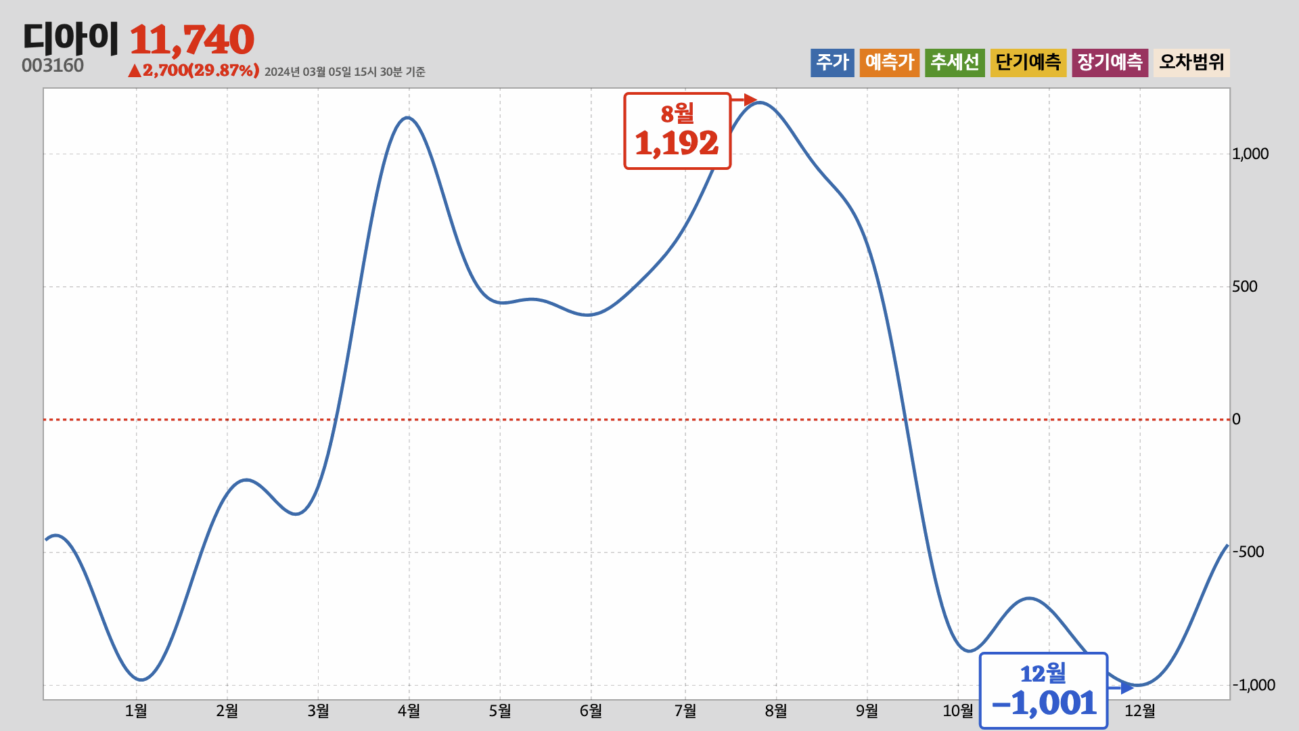The height and width of the screenshot is (731, 1299).
Task: Click the 4월 x-axis label
Action: click(x=409, y=711)
